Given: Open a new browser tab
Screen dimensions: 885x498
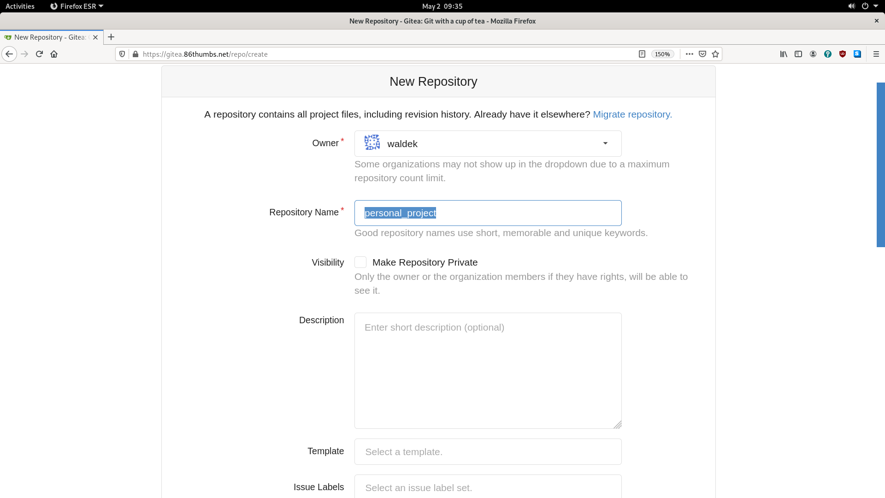Looking at the screenshot, I should 111,37.
